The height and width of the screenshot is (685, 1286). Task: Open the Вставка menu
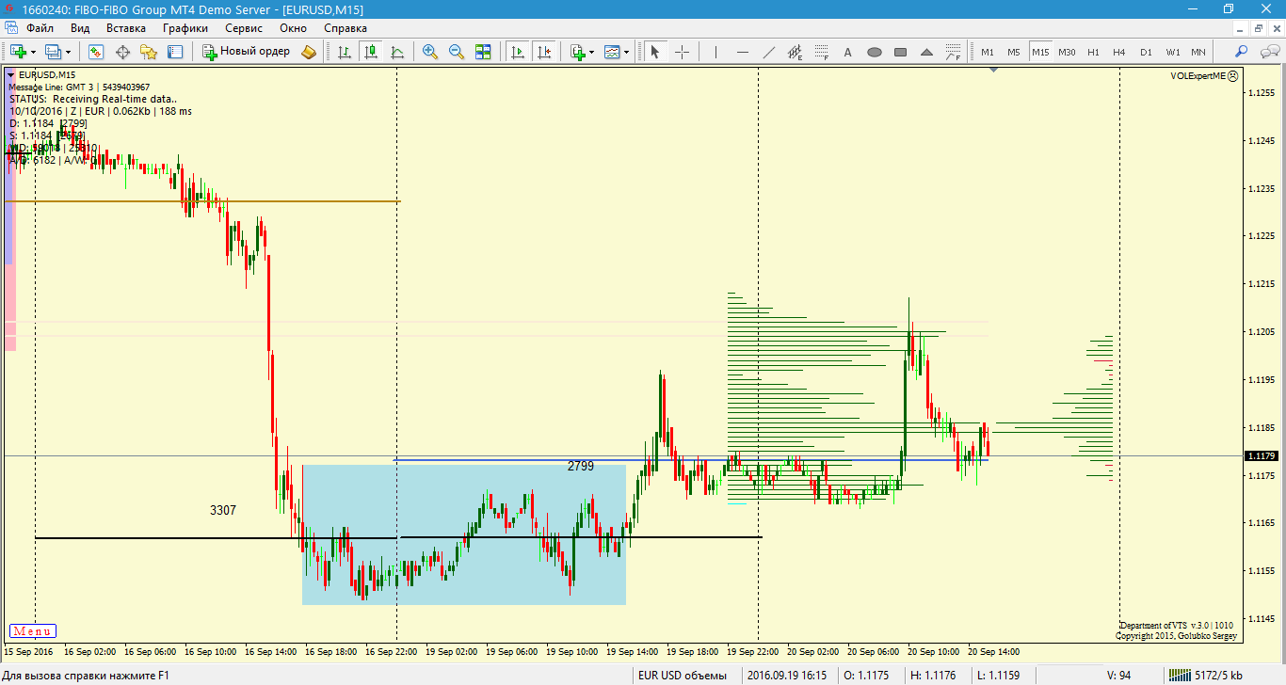[x=126, y=28]
